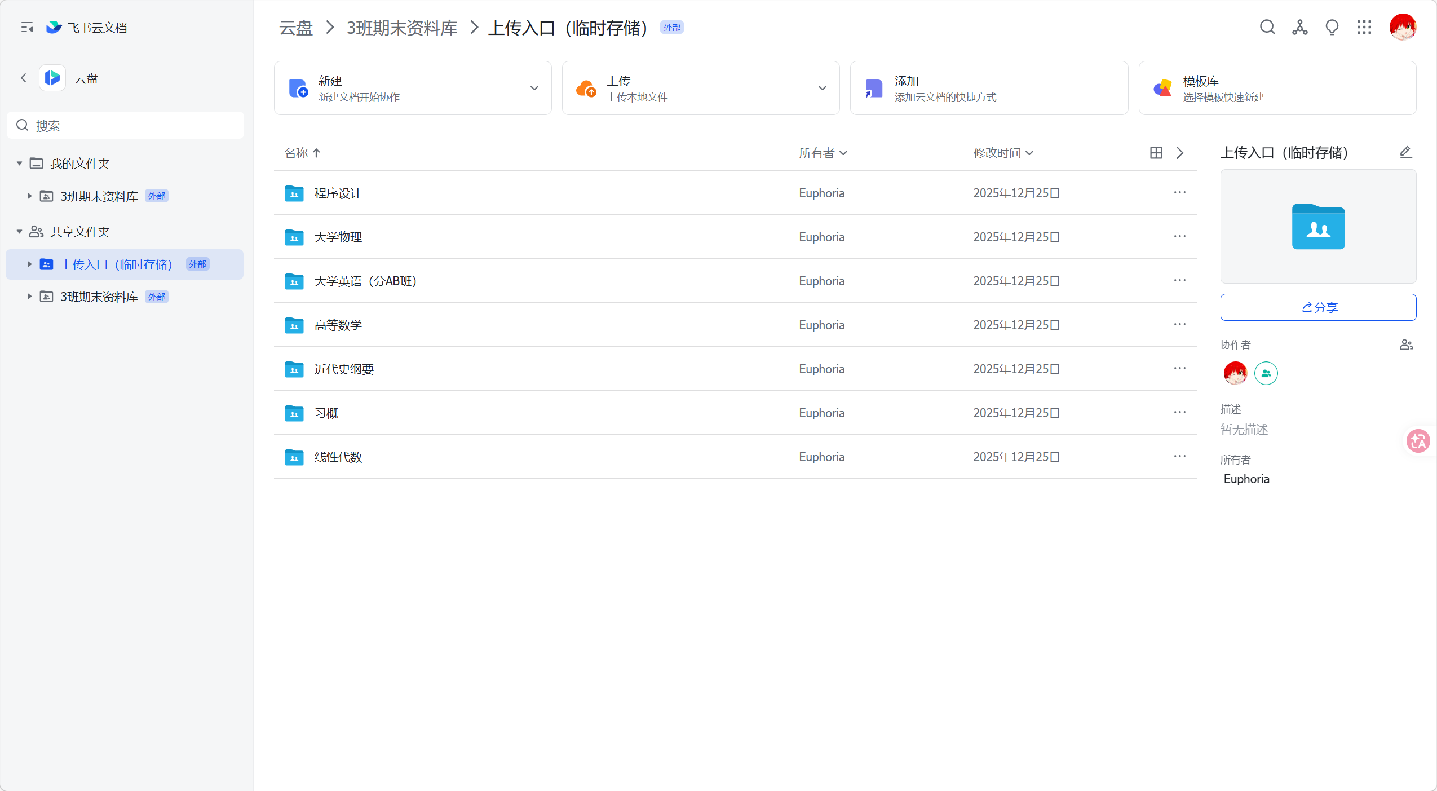Viewport: 1437px width, 791px height.
Task: Open collaborator management icon next to 协作者
Action: point(1406,344)
